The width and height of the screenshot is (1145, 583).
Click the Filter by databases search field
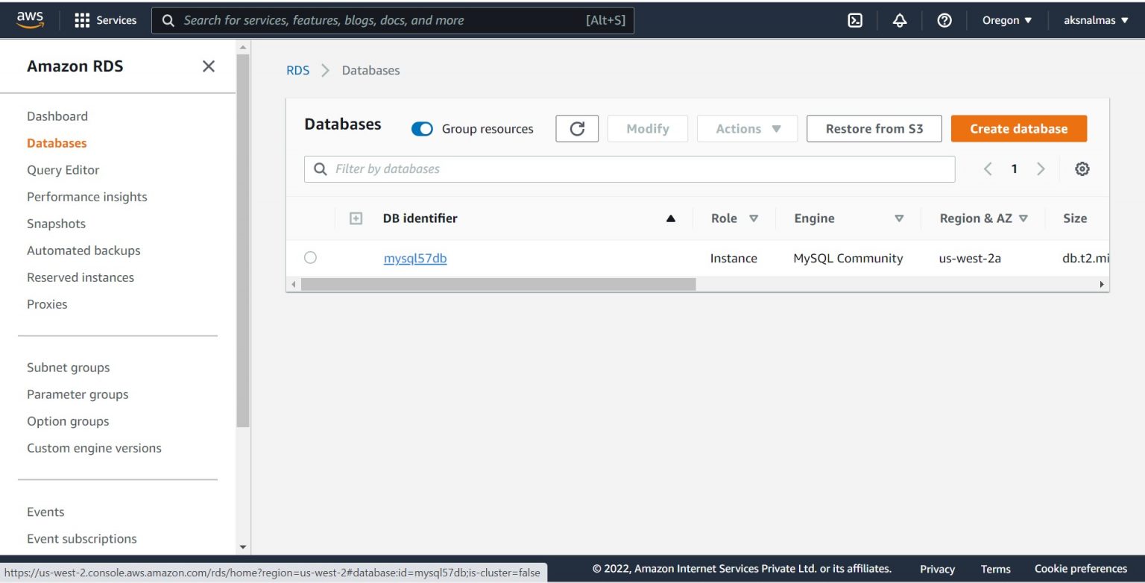(628, 168)
